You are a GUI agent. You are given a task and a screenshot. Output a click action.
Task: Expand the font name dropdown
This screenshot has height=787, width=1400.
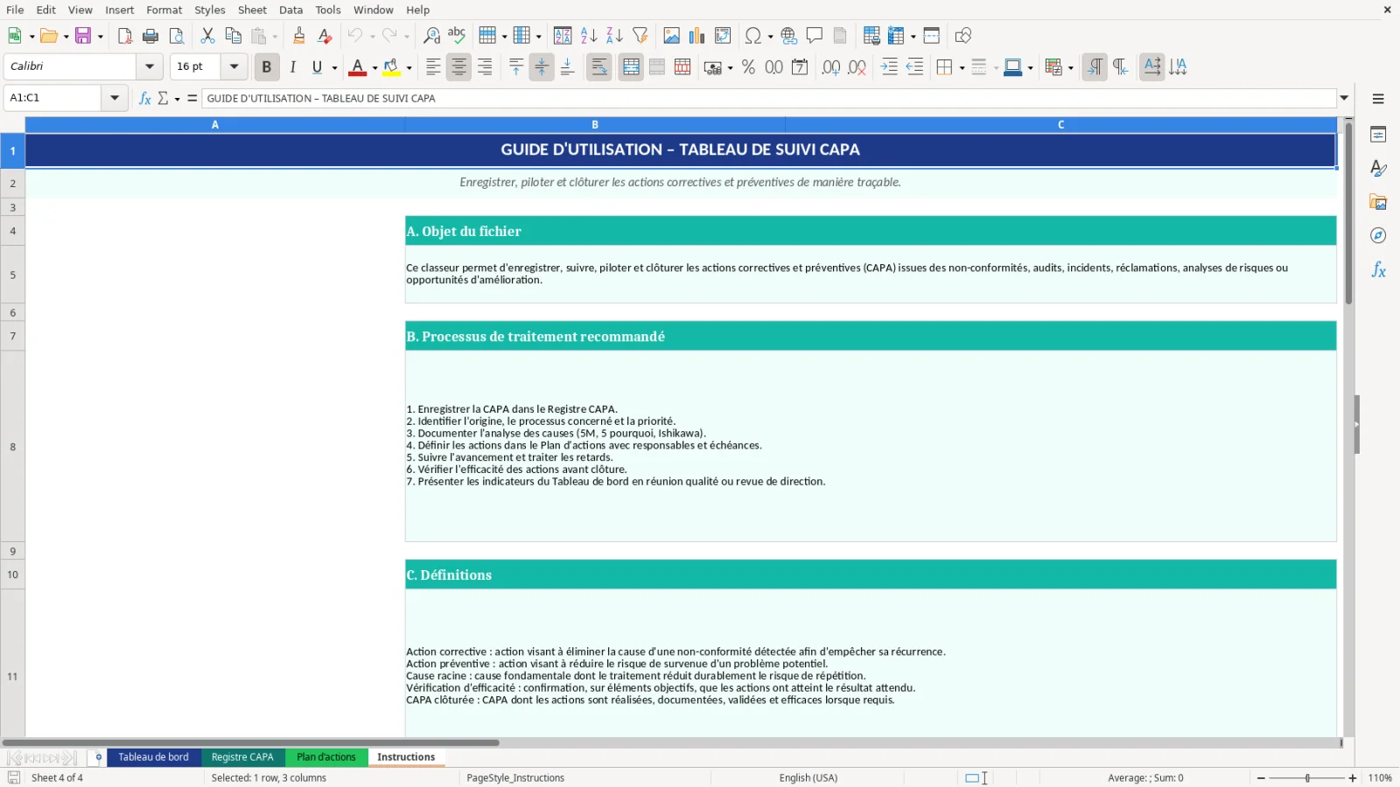click(150, 66)
